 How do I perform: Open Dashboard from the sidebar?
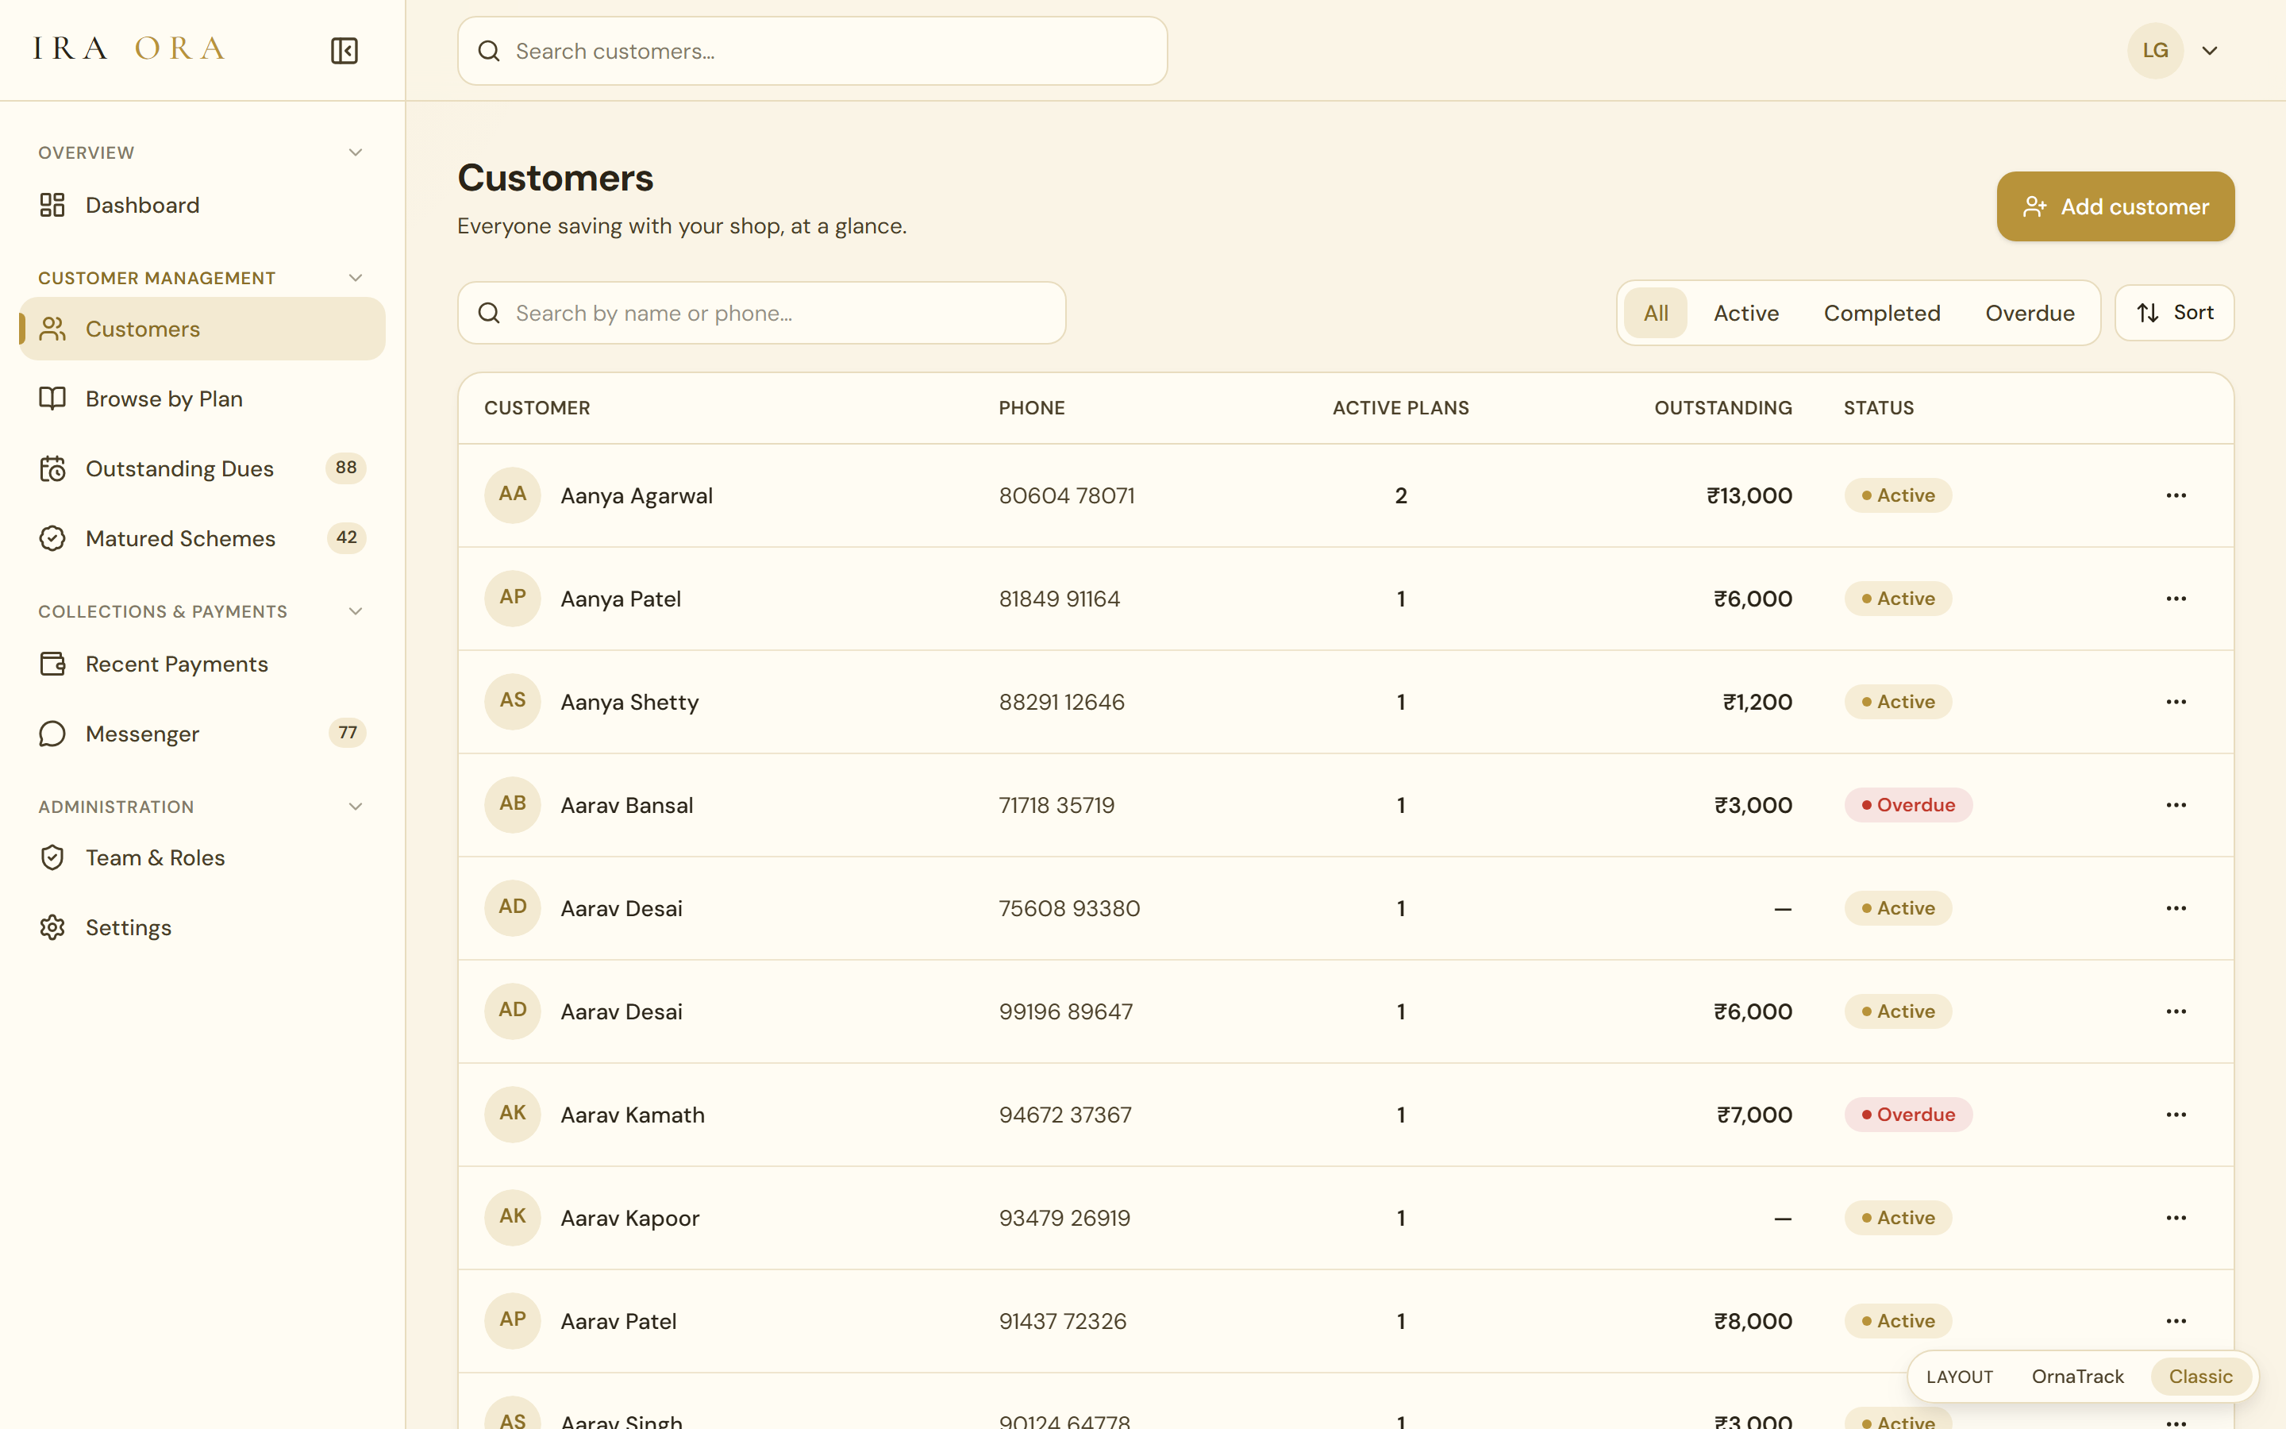[x=202, y=205]
